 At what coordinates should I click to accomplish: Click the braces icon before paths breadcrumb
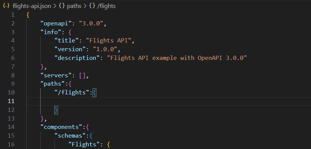point(62,6)
